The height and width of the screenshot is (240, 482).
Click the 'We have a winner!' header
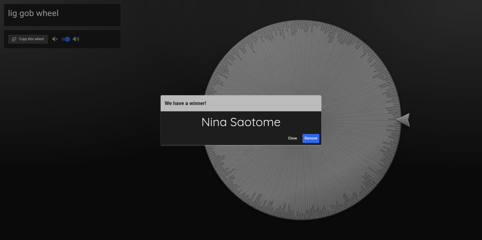(186, 103)
